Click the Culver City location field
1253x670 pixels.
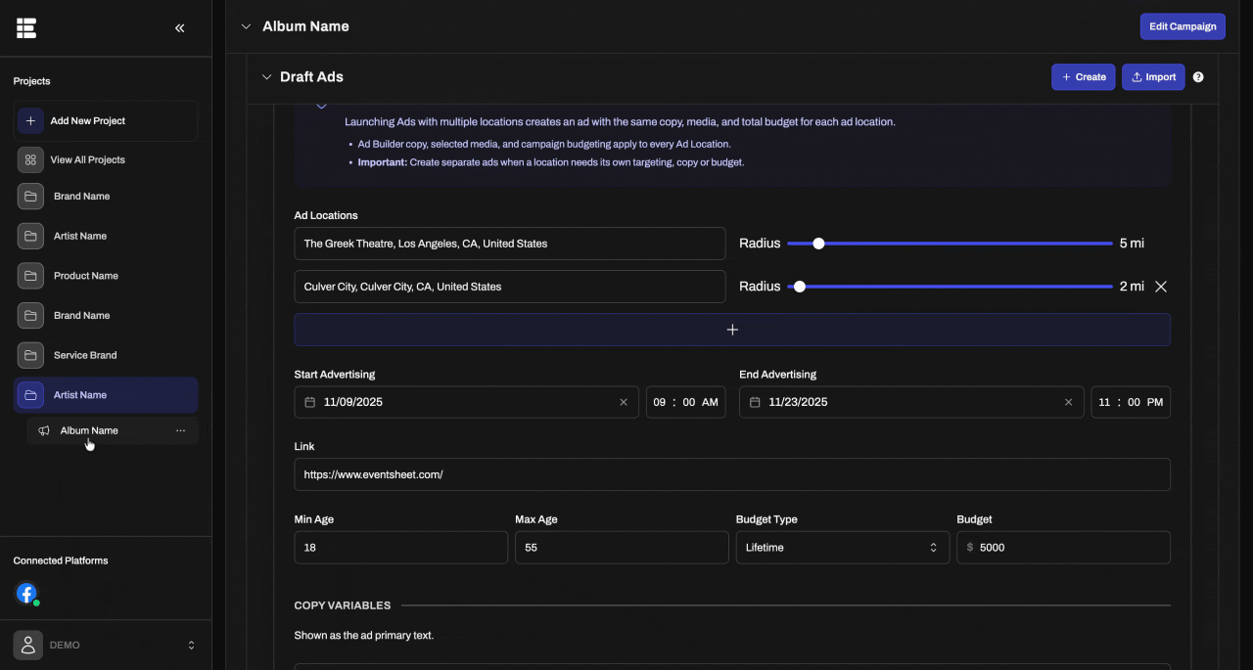510,287
